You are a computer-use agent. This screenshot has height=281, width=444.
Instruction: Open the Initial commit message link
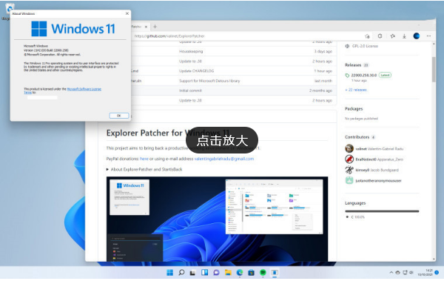pos(191,90)
